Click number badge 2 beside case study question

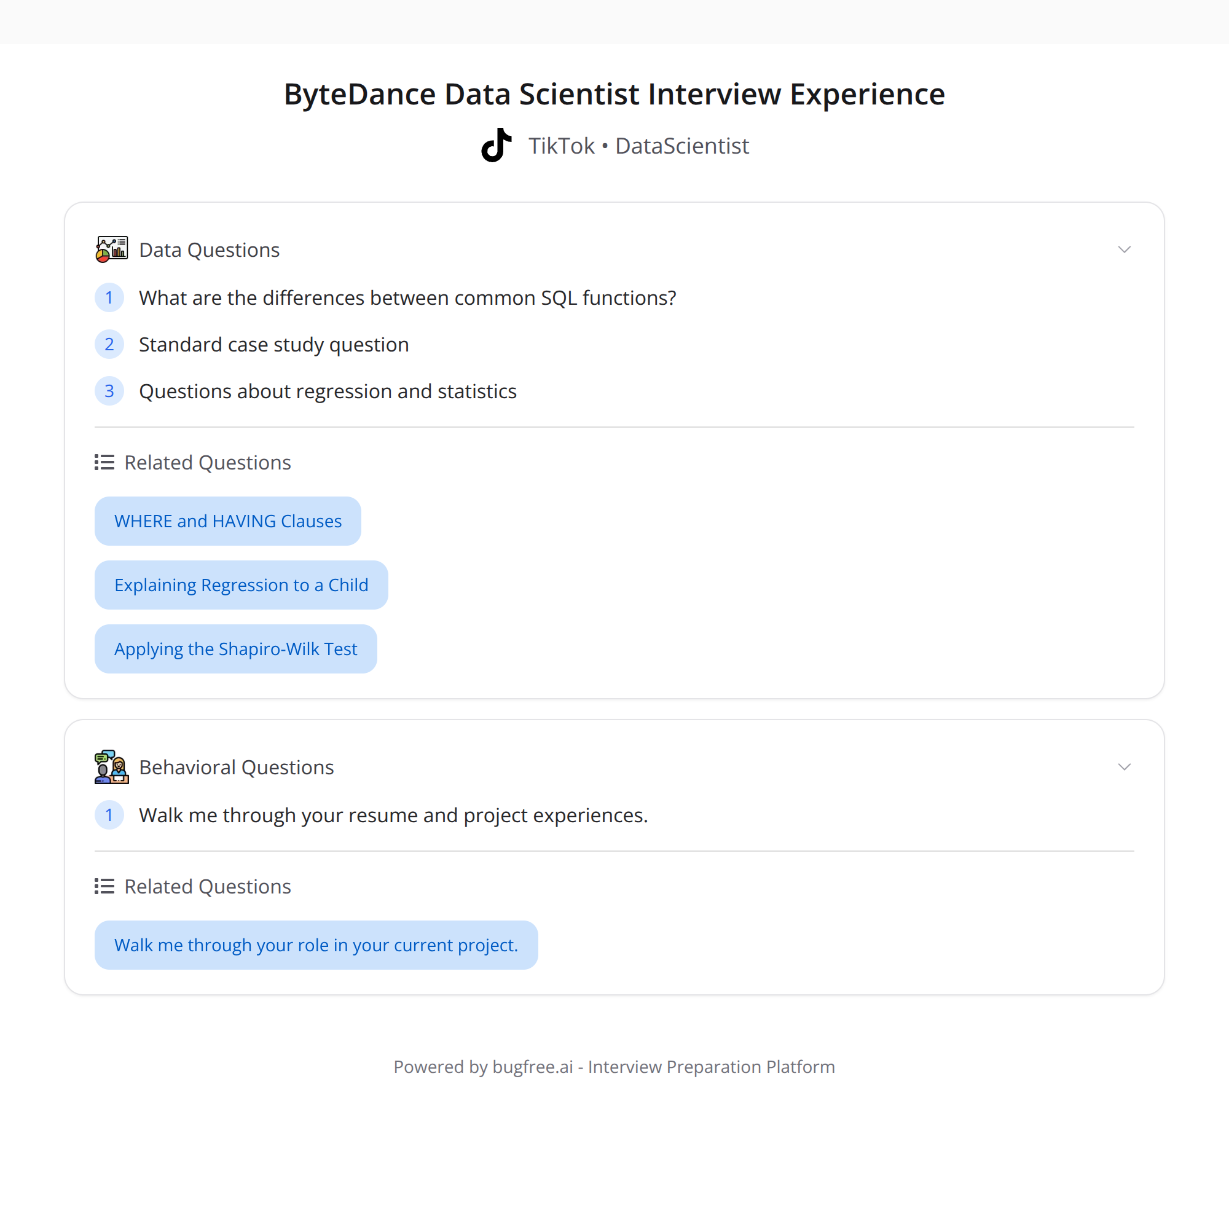coord(109,344)
